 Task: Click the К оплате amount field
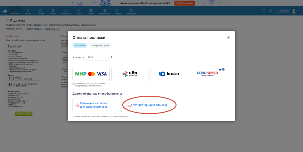[98, 57]
